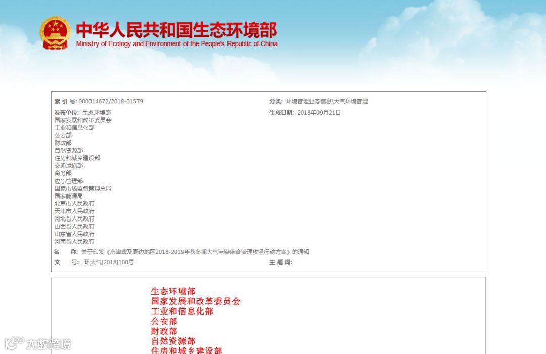Select 交通运输部 in the publisher list

(69, 166)
